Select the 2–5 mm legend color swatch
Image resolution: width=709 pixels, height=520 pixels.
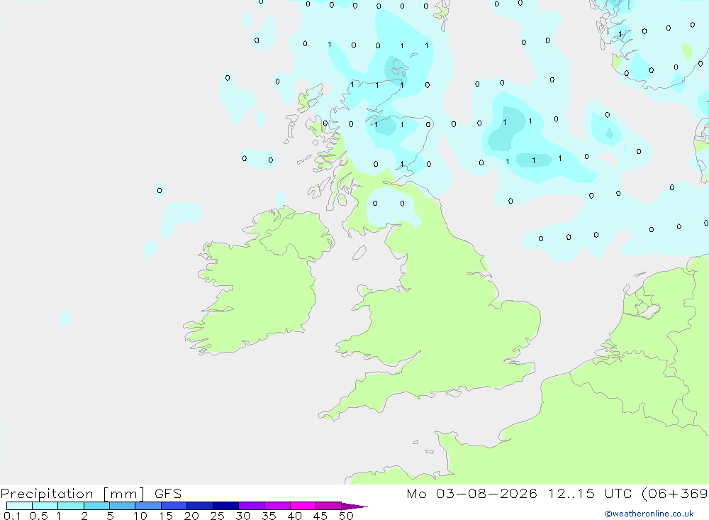click(x=96, y=506)
